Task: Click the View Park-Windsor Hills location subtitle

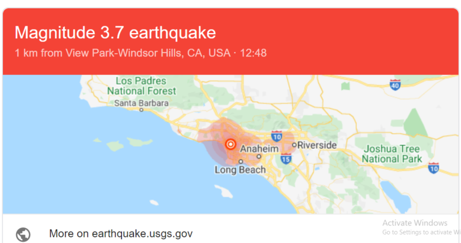Action: 141,53
